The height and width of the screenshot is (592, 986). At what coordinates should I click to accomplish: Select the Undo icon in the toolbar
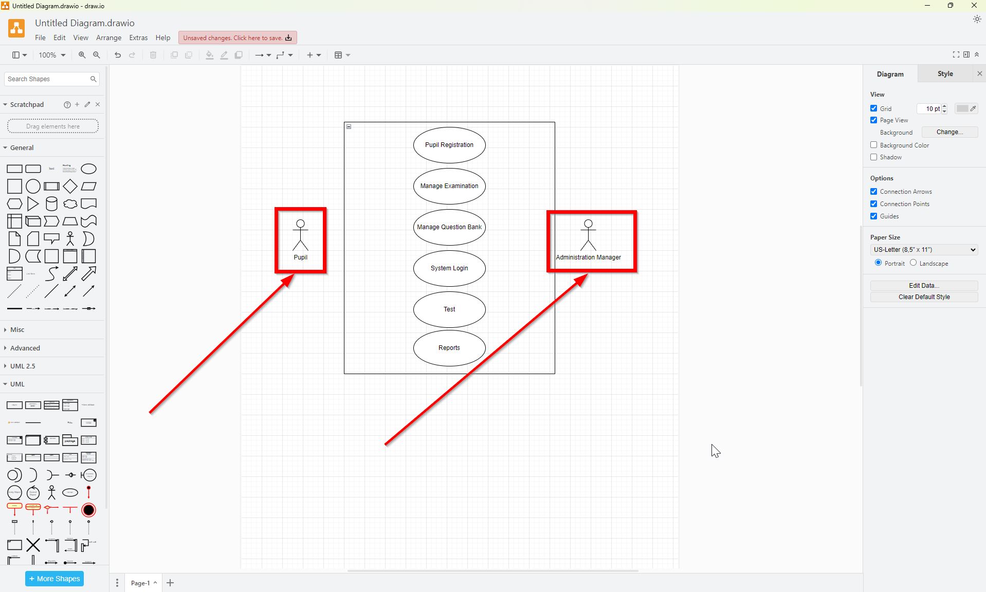tap(117, 55)
